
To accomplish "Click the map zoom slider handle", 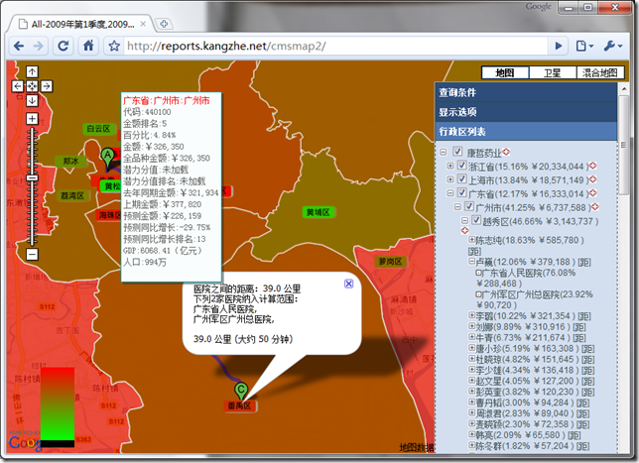I will [x=32, y=177].
